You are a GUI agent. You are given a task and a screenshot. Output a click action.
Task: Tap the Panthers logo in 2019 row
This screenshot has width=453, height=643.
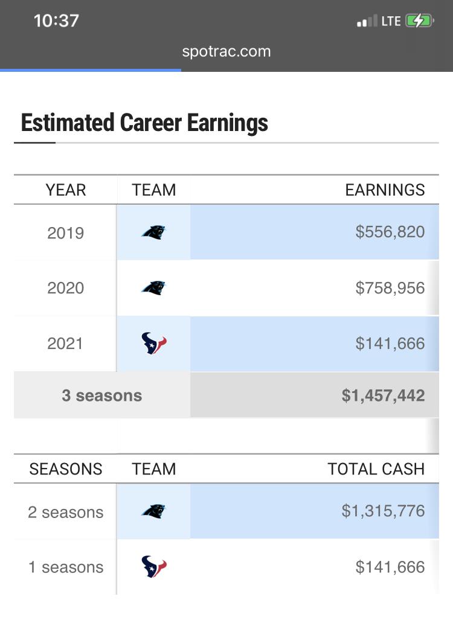click(x=153, y=232)
